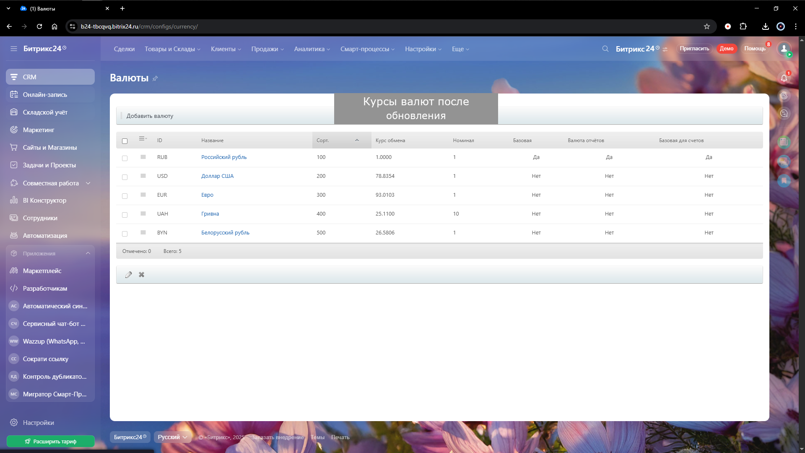Toggle the hamburger menu beside the Битрикс24 logo
Image resolution: width=805 pixels, height=453 pixels.
14,49
